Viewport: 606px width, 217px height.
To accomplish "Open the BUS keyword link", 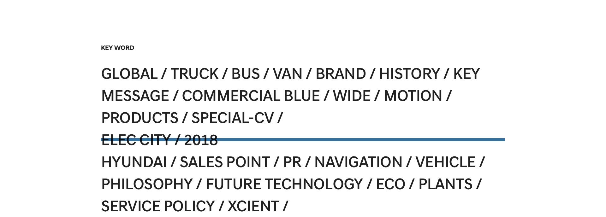I will [246, 74].
